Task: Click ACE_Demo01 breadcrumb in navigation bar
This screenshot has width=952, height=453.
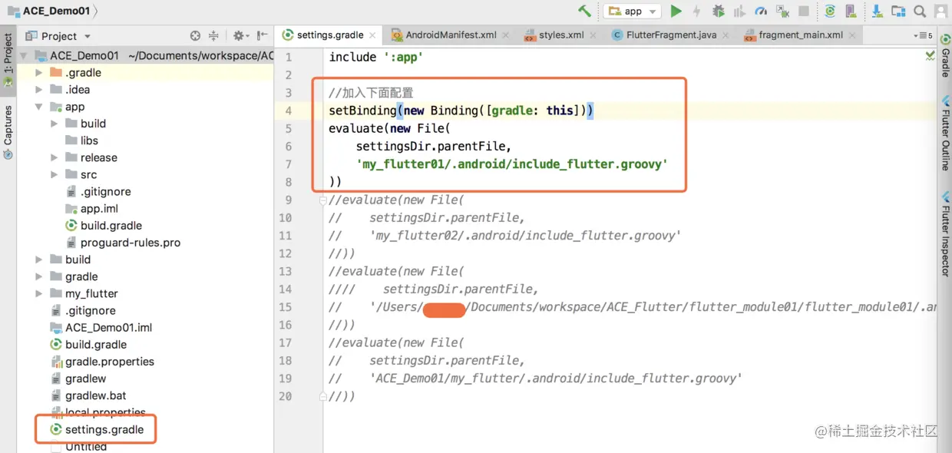Action: click(56, 11)
